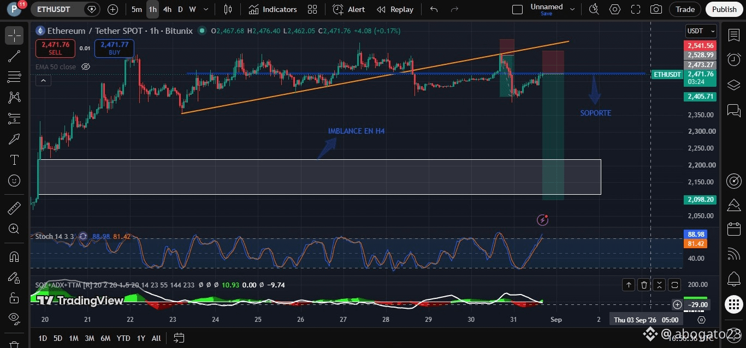This screenshot has width=746, height=348.
Task: Select the crosshair cursor tool
Action: tap(14, 35)
